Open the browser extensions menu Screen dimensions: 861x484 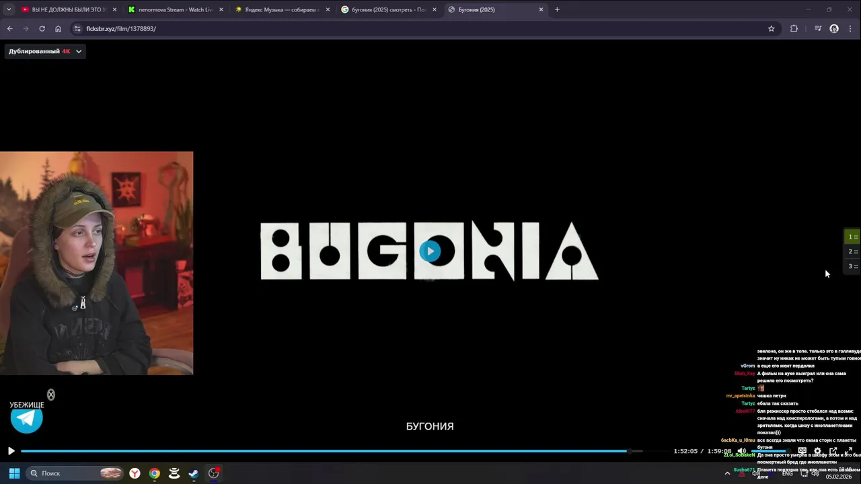[x=794, y=29]
